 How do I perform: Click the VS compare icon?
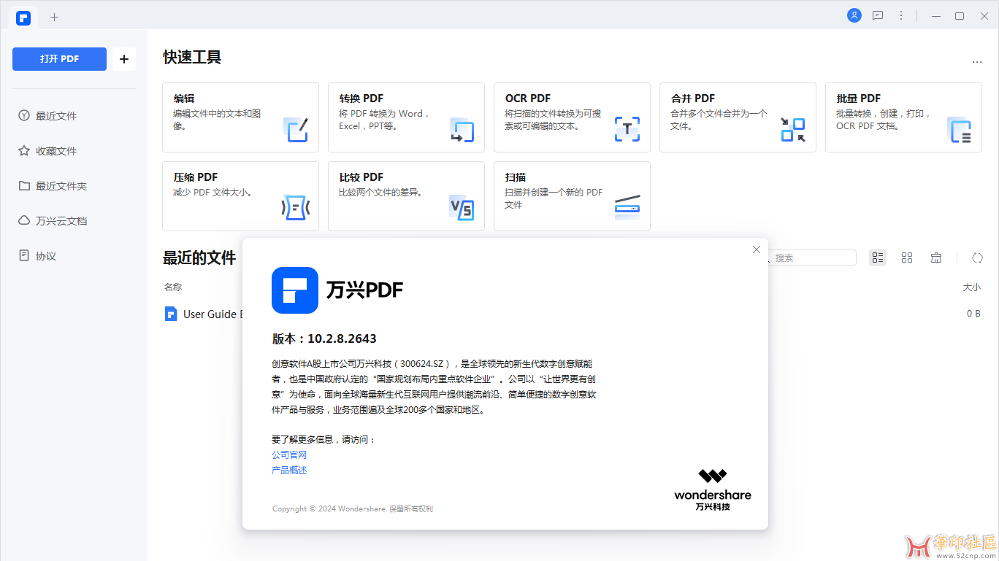click(462, 209)
